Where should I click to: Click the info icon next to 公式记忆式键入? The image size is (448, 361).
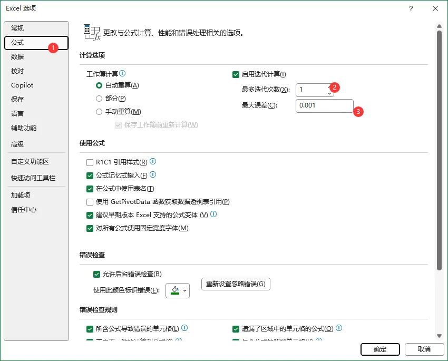point(153,174)
